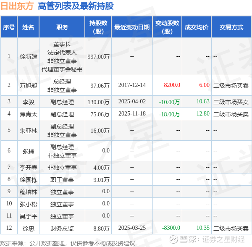Click the date 2025-04-02

pyautogui.click(x=132, y=101)
